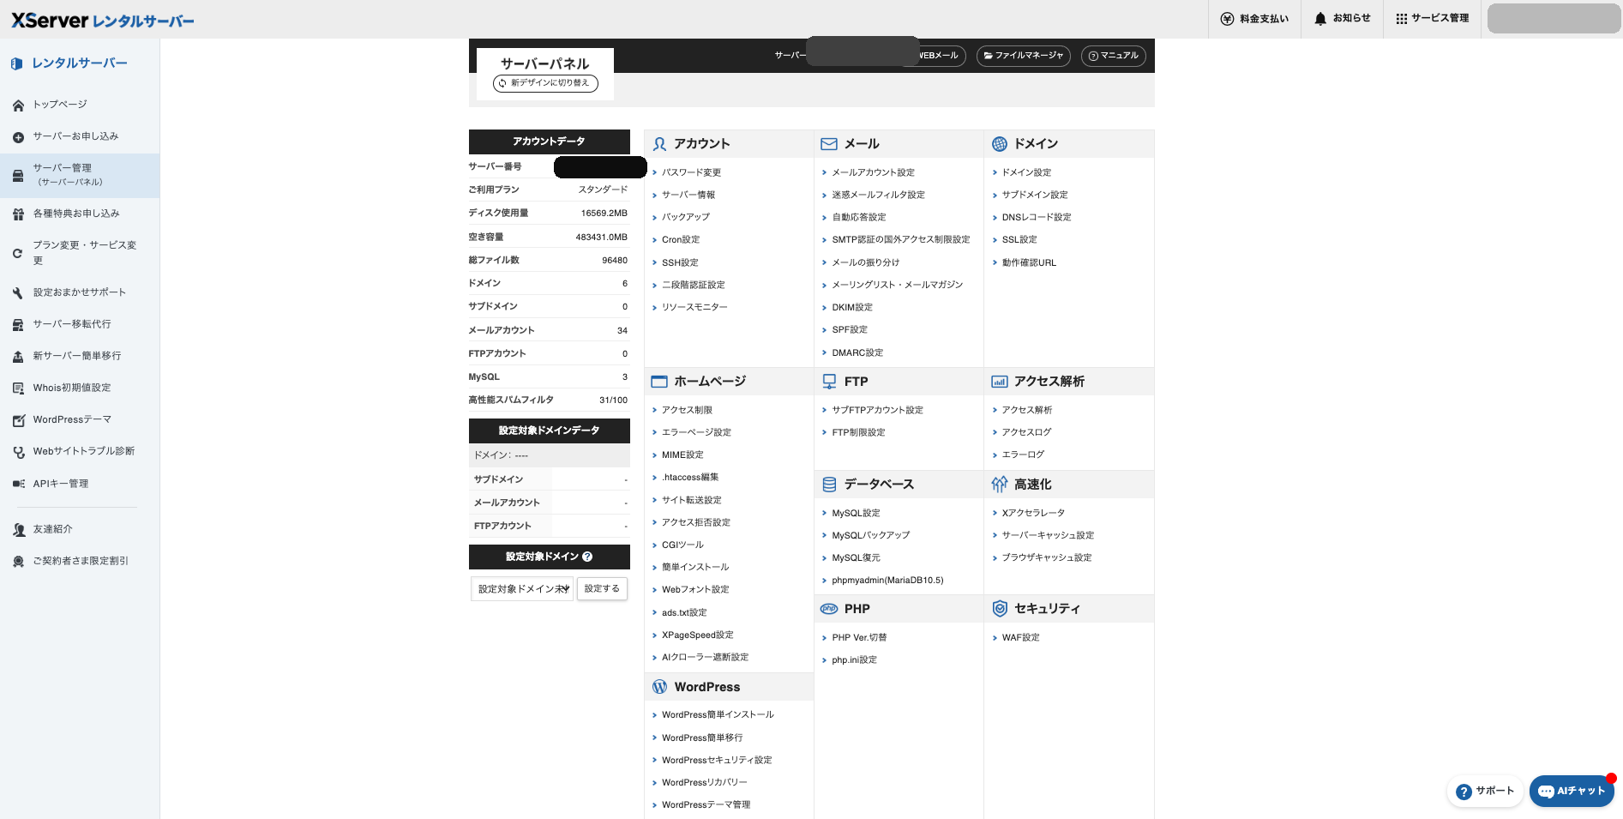Open 料金支払い yen icon

pyautogui.click(x=1227, y=19)
